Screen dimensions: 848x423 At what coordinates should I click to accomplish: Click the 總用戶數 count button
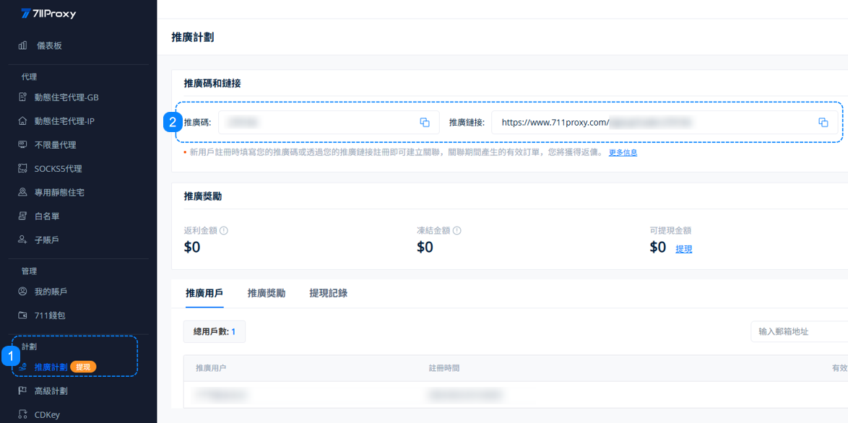pos(214,331)
